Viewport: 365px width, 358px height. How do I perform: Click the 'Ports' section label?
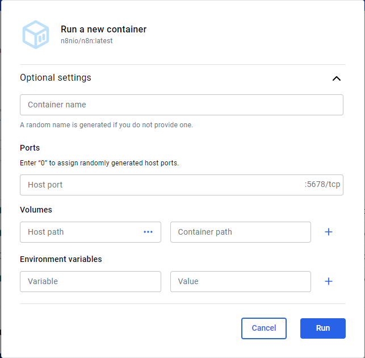(30, 148)
